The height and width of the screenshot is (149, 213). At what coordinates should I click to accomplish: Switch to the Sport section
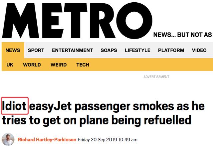(x=36, y=51)
